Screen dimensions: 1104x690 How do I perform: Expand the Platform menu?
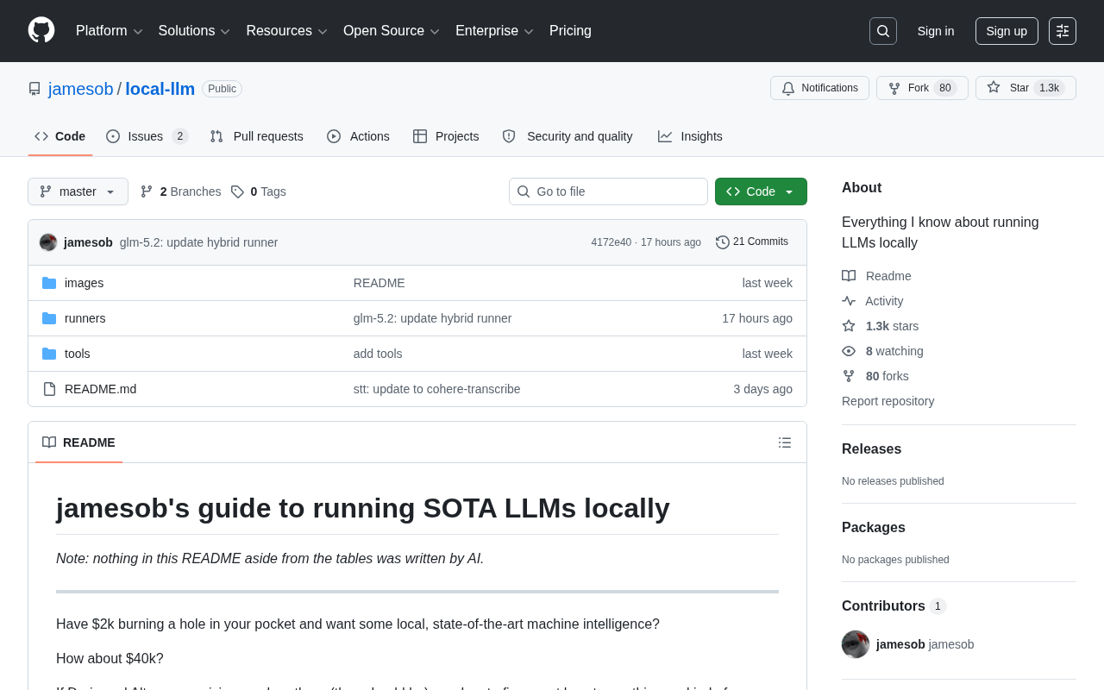(x=110, y=31)
